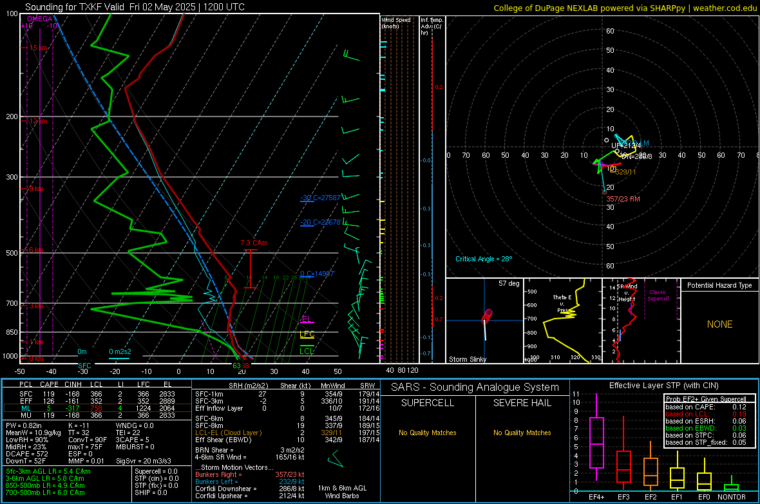Click the DCAPE = 572 value
Screen dimensions: 760x504
click(x=26, y=454)
